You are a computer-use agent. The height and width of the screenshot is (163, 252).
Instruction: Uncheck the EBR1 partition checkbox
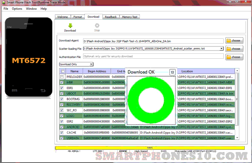point(62,88)
